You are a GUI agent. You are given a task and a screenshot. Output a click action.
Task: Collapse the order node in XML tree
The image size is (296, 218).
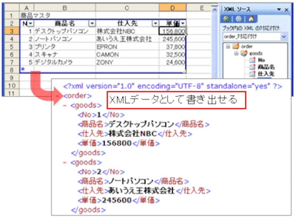click(x=228, y=47)
